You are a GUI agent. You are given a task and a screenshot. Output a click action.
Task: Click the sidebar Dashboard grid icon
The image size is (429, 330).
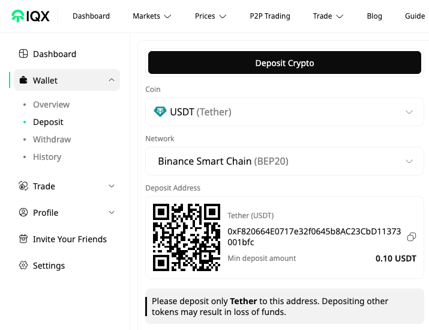[x=23, y=53]
